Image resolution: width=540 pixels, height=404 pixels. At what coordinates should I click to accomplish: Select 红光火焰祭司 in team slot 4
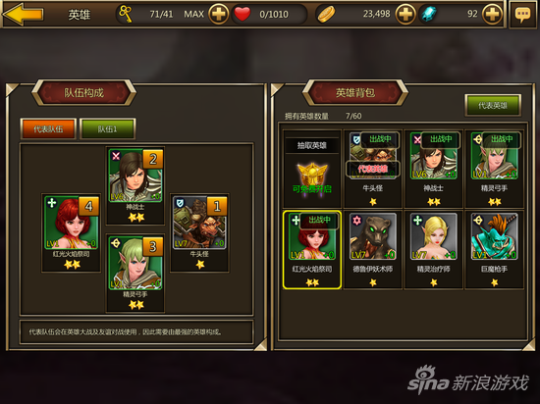pos(72,232)
